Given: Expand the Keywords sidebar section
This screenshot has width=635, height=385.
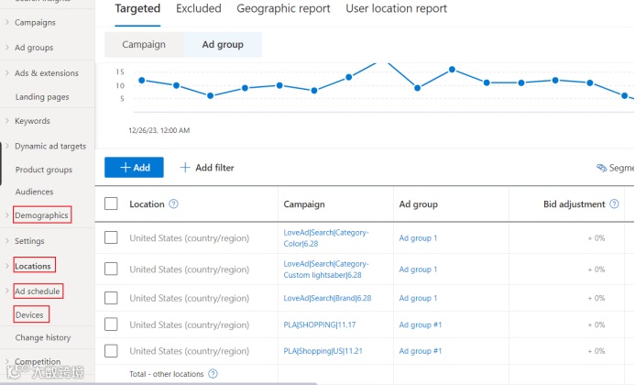Looking at the screenshot, I should point(7,121).
